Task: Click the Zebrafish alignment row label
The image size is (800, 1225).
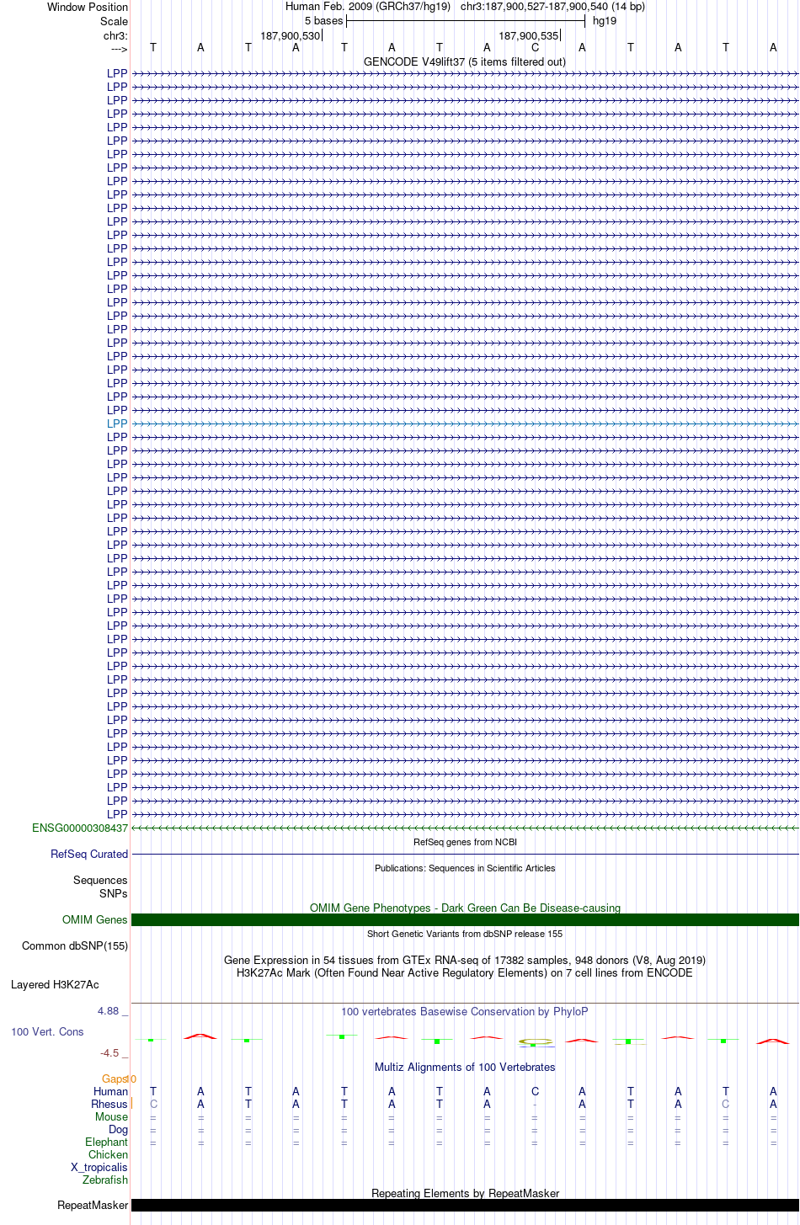Action: 105,1180
